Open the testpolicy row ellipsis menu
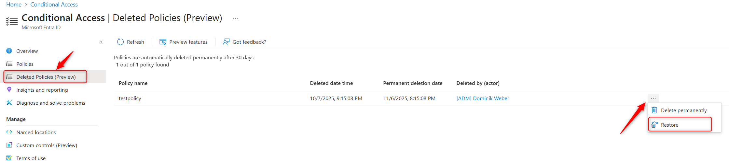 (653, 98)
